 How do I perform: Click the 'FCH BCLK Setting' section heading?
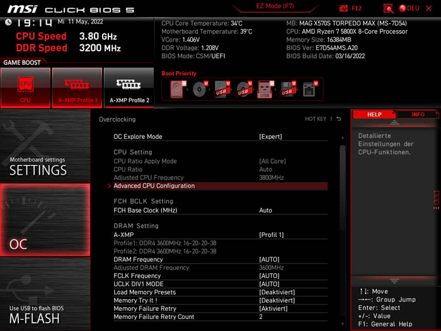click(144, 202)
